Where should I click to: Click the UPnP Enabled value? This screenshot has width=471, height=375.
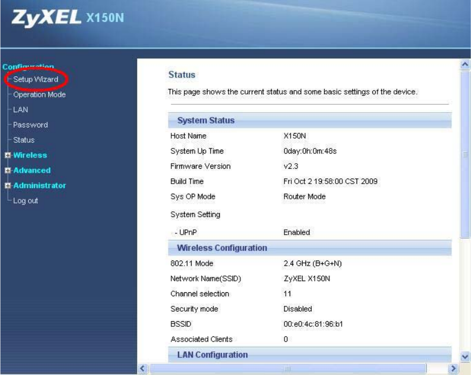(297, 232)
